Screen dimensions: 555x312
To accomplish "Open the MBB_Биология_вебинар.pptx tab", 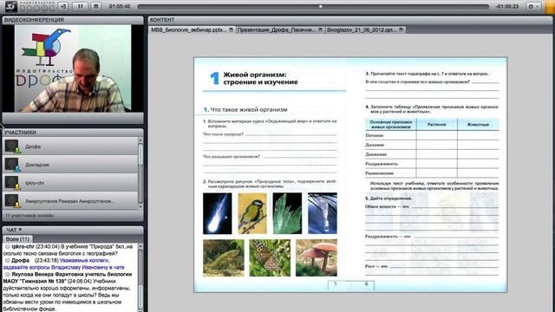I will (192, 30).
